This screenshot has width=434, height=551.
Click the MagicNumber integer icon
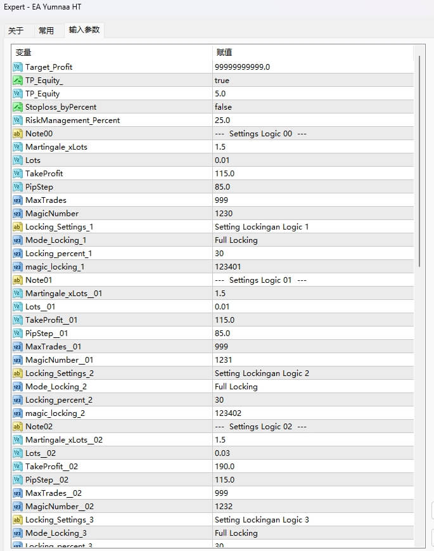18,214
